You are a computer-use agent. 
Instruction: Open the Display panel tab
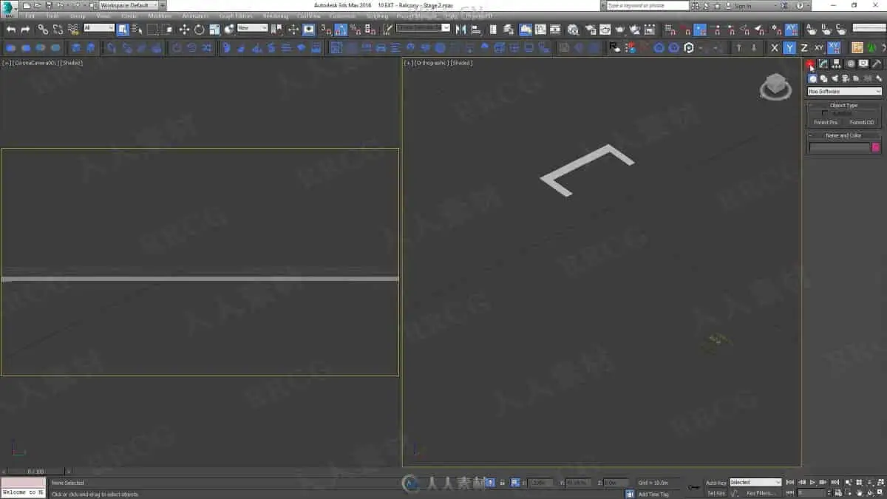coord(863,64)
